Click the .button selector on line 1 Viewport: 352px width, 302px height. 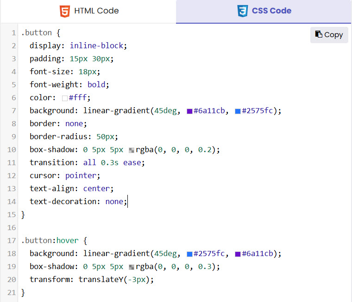click(37, 33)
